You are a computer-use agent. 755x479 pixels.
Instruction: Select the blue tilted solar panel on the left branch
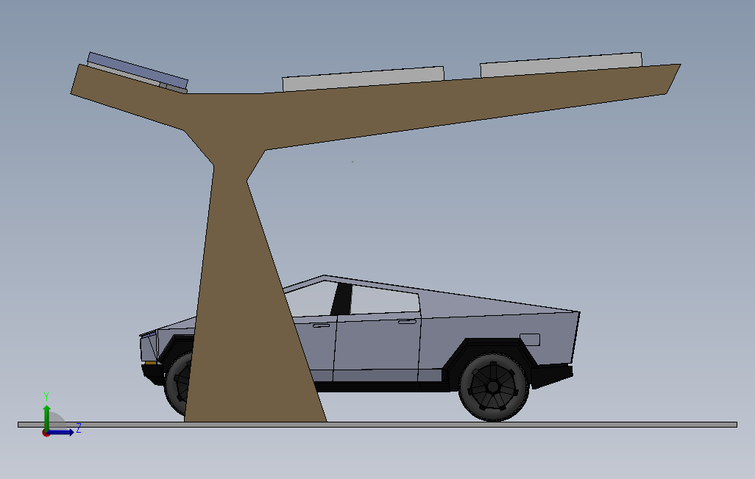click(x=138, y=71)
